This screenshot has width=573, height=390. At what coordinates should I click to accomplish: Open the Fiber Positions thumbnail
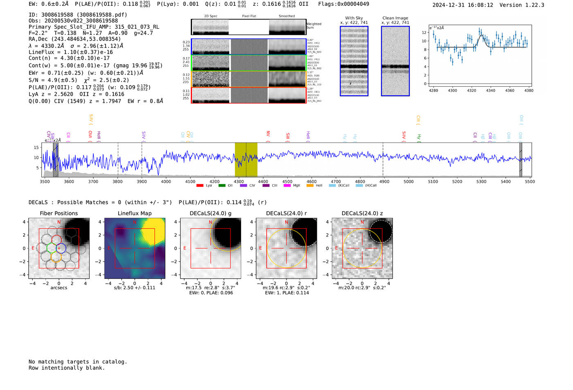coord(59,248)
